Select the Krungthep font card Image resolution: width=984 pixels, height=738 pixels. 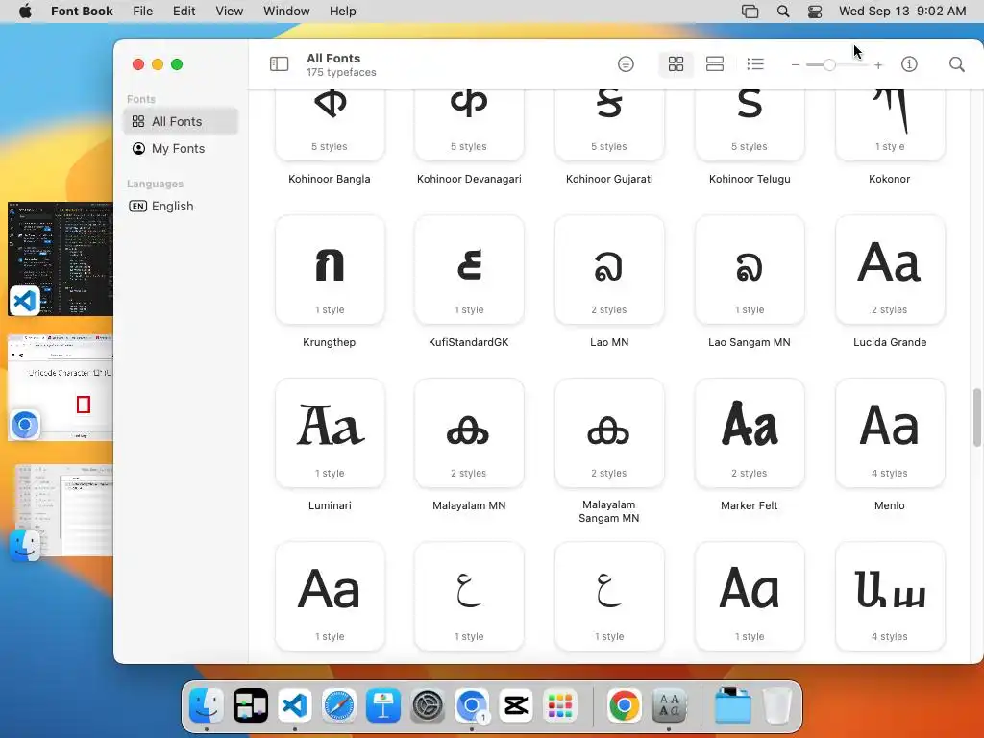coord(330,270)
